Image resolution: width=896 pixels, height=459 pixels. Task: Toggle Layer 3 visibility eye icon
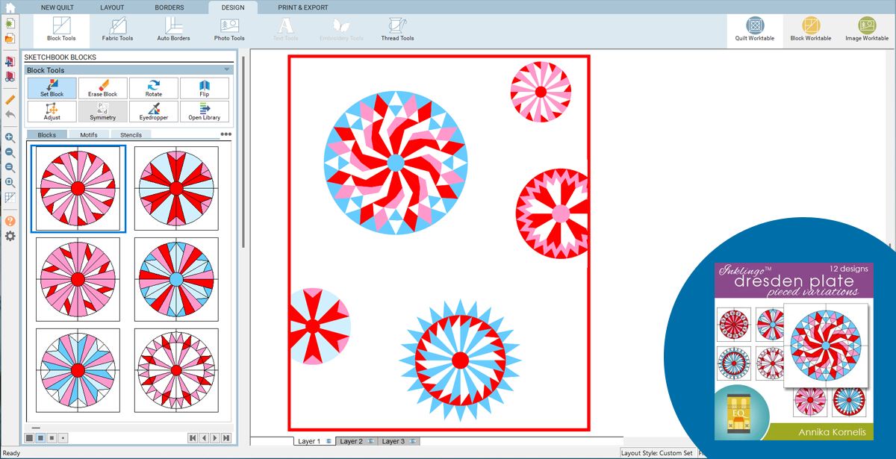[413, 442]
